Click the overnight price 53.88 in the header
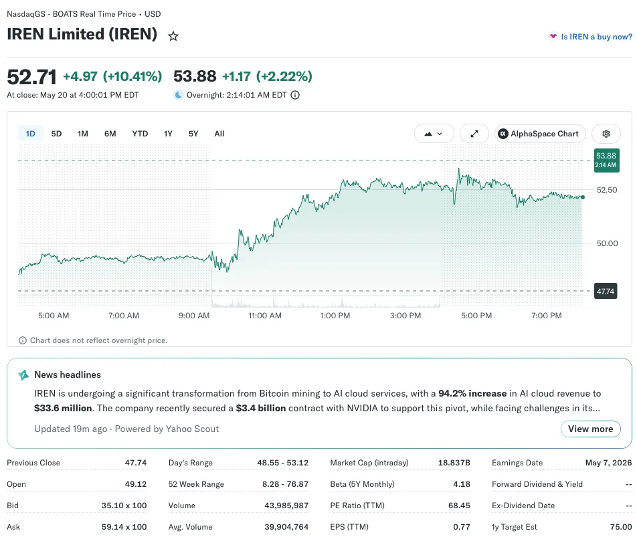 coord(195,76)
